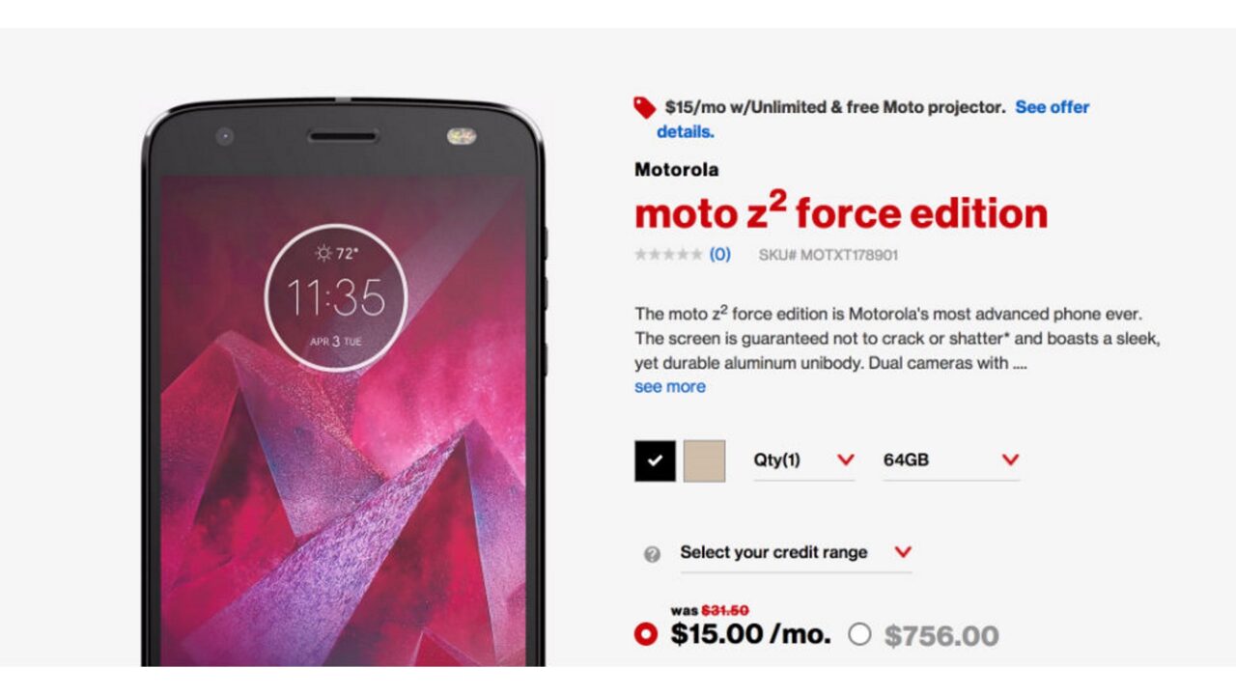
Task: Click the moto z2 force edition title
Action: pos(841,211)
